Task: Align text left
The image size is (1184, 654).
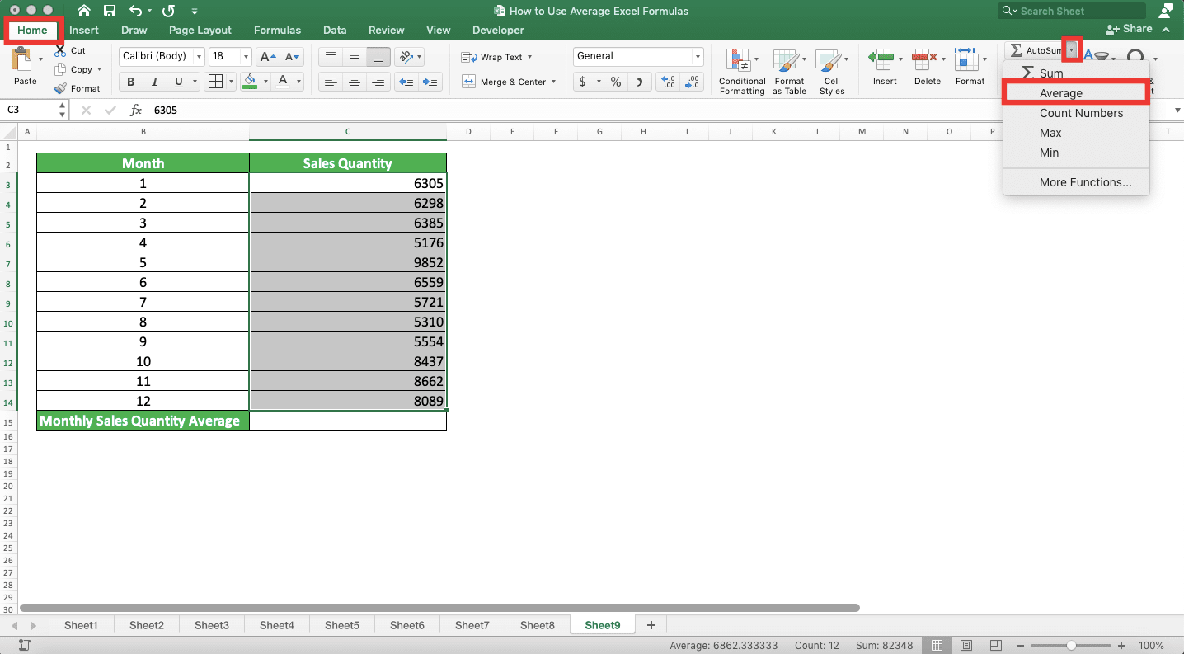Action: pos(331,82)
